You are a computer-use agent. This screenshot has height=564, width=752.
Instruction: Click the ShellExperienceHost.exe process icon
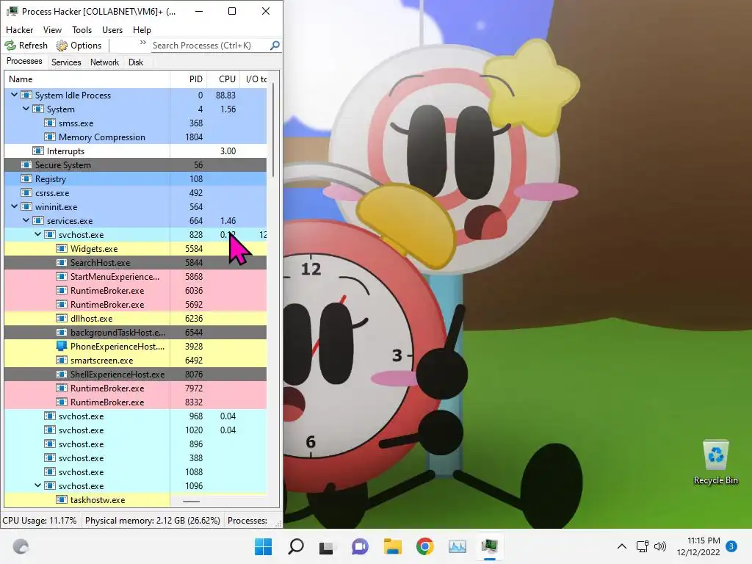62,374
